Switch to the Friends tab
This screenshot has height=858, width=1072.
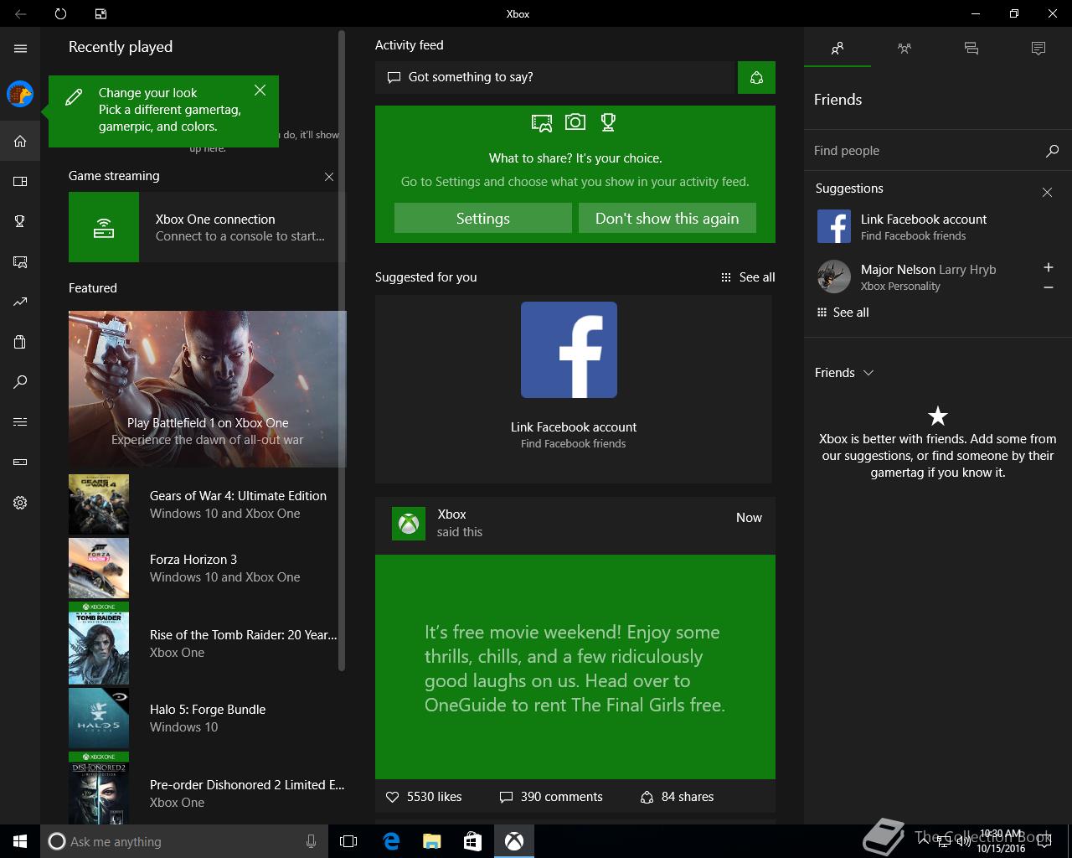837,49
